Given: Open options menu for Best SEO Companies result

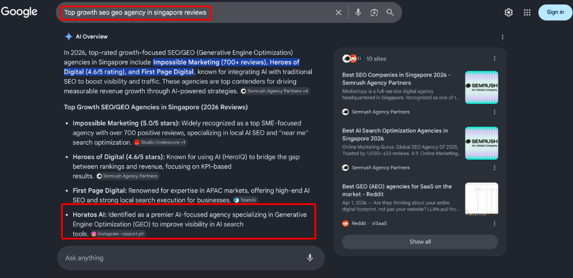Looking at the screenshot, I should point(495,112).
